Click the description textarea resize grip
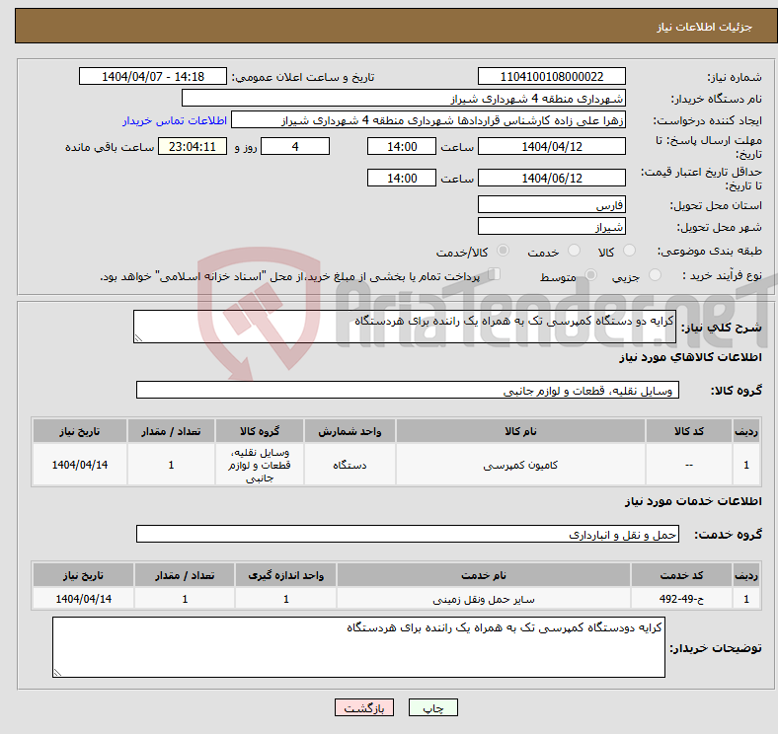Screen dimensions: 778x734 (x=138, y=337)
